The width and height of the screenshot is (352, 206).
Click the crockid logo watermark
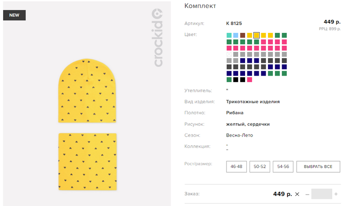click(x=157, y=37)
